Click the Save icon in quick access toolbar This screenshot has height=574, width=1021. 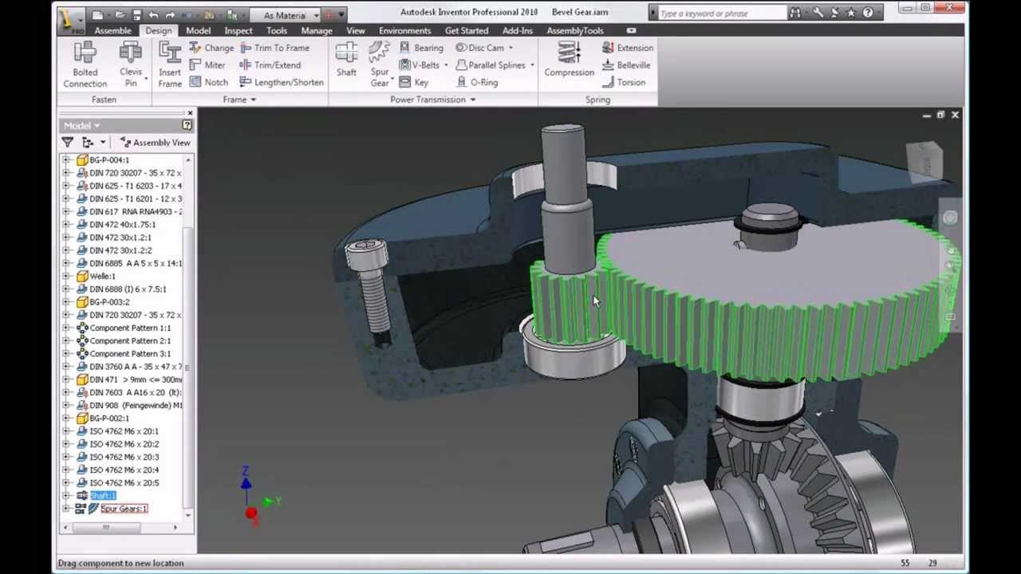click(136, 15)
